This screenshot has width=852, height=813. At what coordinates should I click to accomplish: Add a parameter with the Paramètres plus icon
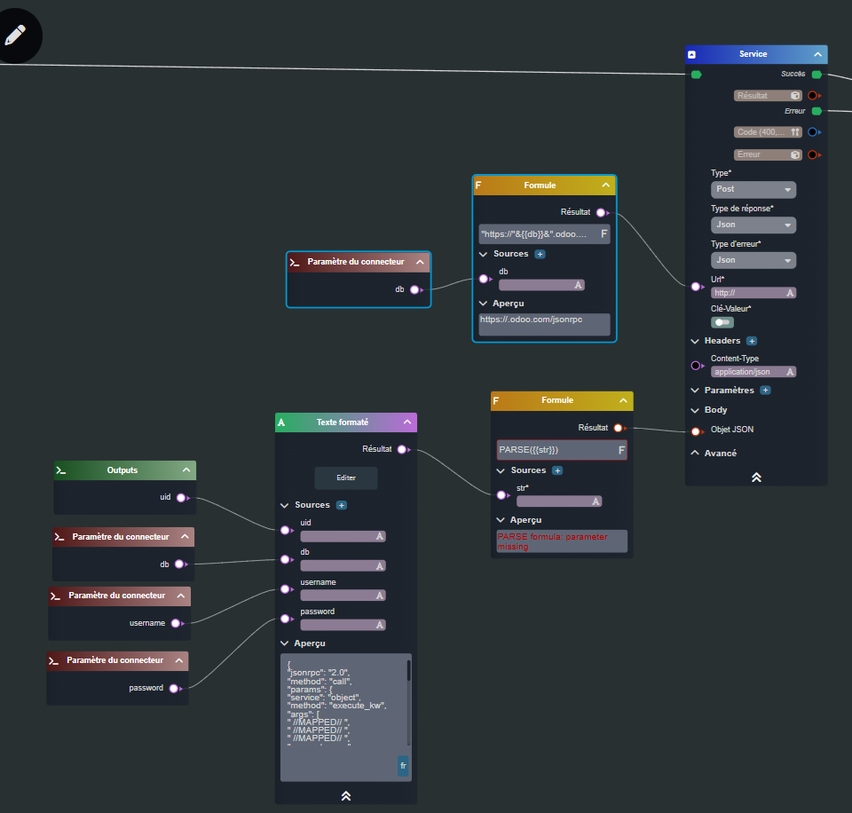(x=765, y=391)
